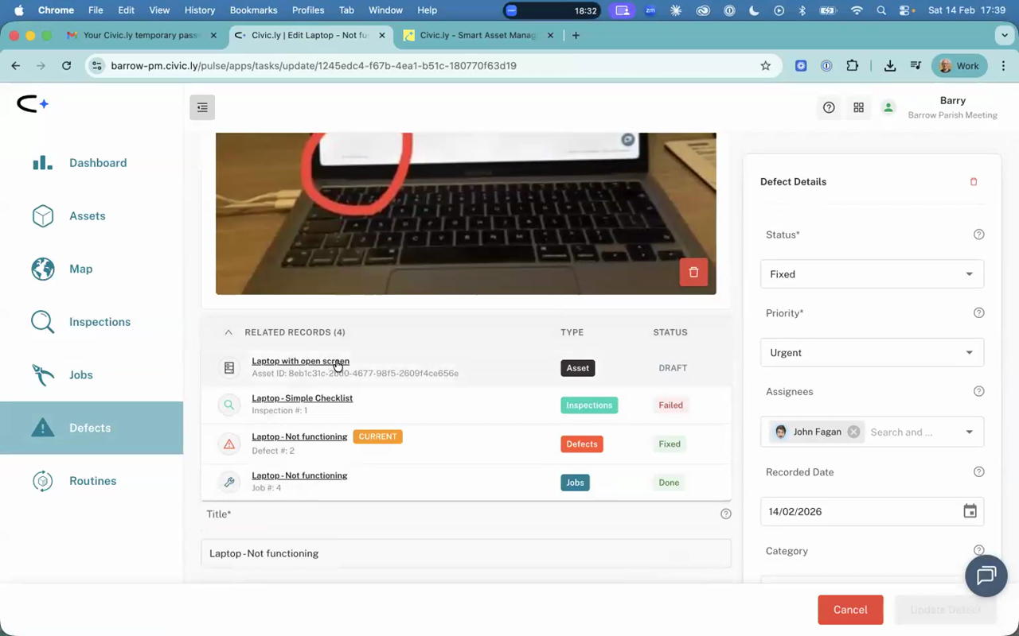Remove John Fagan from Assignees
Viewport: 1019px width, 636px height.
pyautogui.click(x=853, y=432)
